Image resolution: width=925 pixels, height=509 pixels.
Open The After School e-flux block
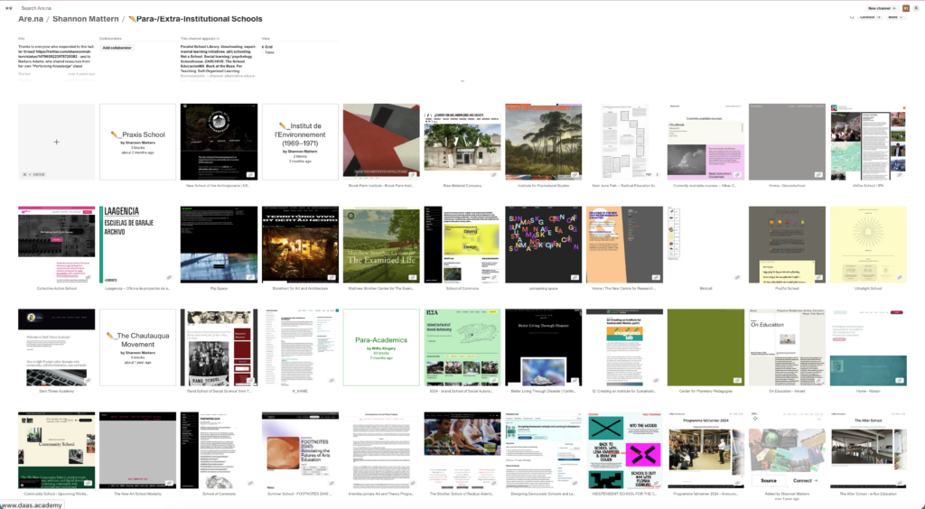point(868,450)
